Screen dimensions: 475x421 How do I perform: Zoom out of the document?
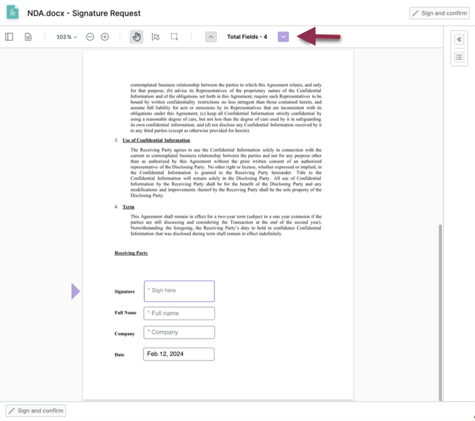click(90, 36)
